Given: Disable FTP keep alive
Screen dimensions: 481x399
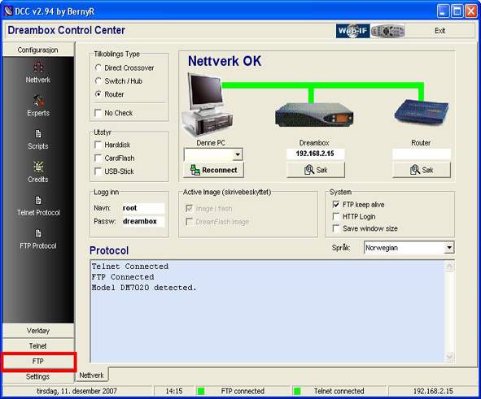Looking at the screenshot, I should [336, 205].
